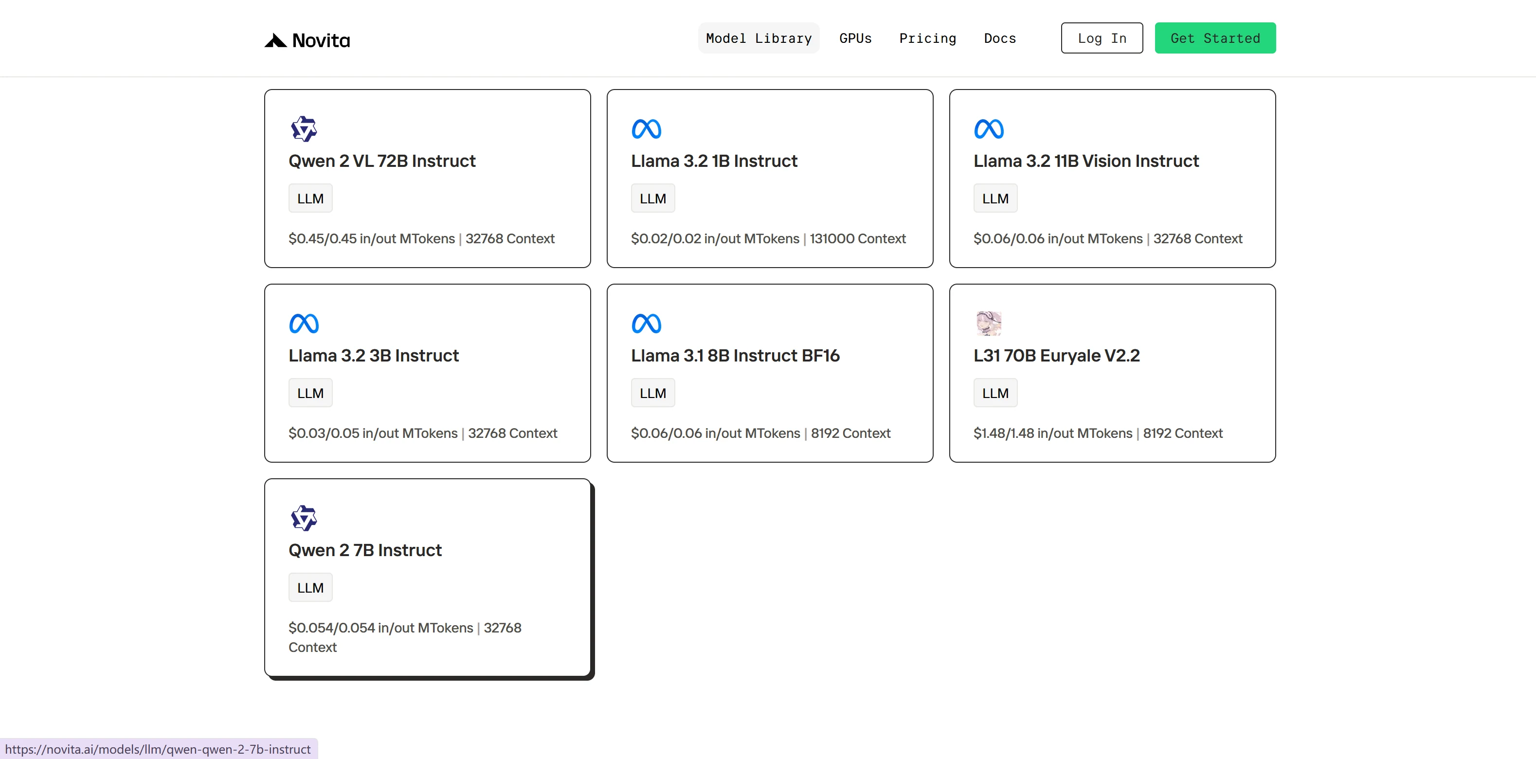The image size is (1536, 759).
Task: Click the LLM tag on Llama 3.2 1B card
Action: (x=652, y=199)
